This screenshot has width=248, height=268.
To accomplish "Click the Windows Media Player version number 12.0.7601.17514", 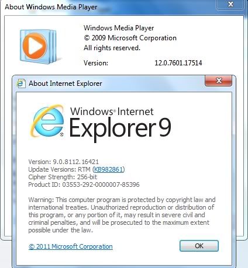I will coord(178,63).
